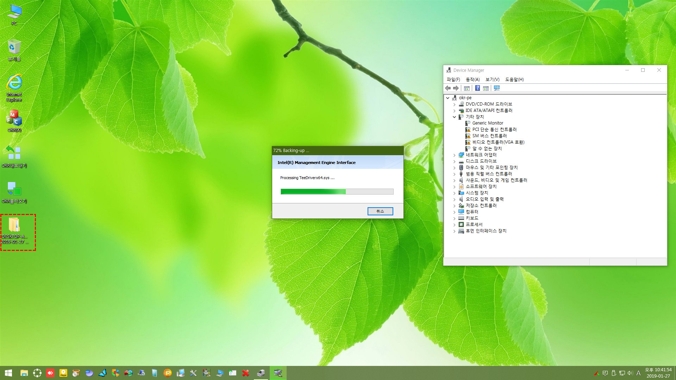
Task: Select the 저장소 컨트롤러 category
Action: click(481, 205)
